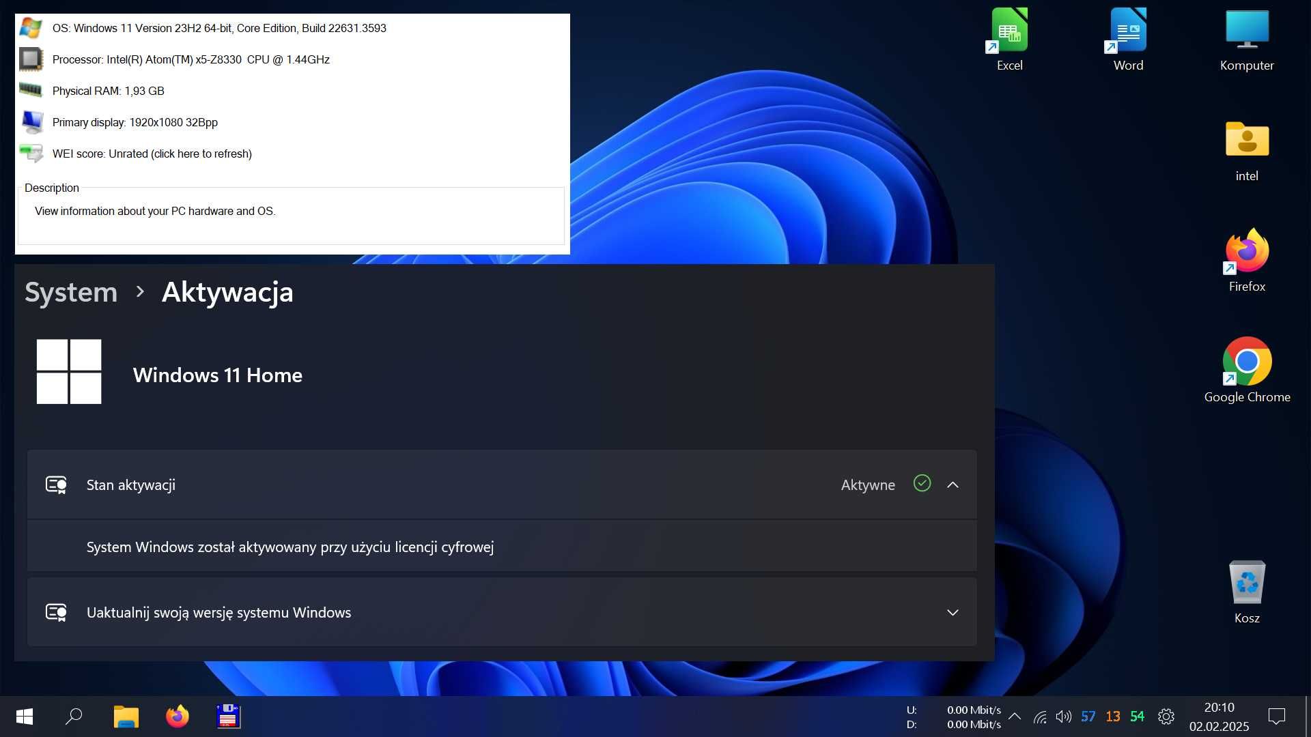Open the floppy disk app in taskbar
Image resolution: width=1311 pixels, height=737 pixels.
(228, 717)
